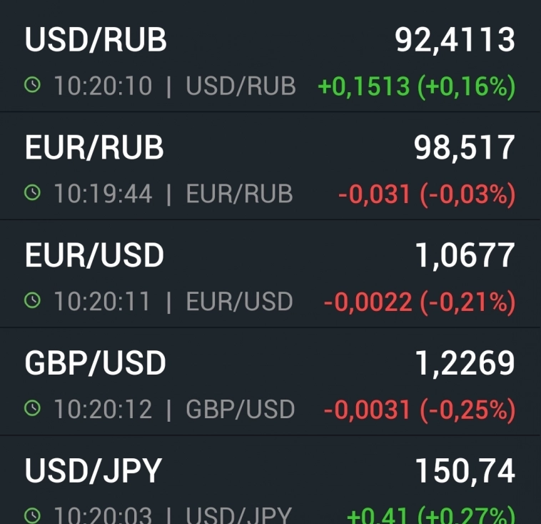Click the EUR/USD rate 1,0677

(465, 256)
